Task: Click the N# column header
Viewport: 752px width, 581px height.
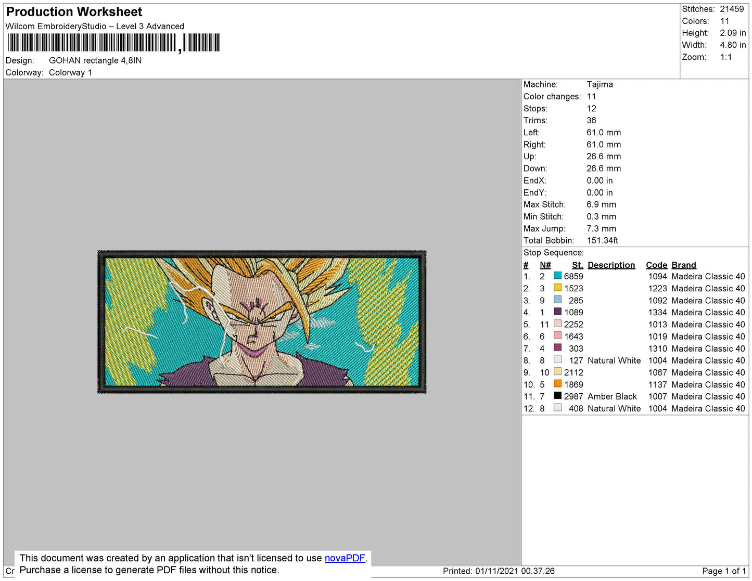Action: [x=545, y=265]
